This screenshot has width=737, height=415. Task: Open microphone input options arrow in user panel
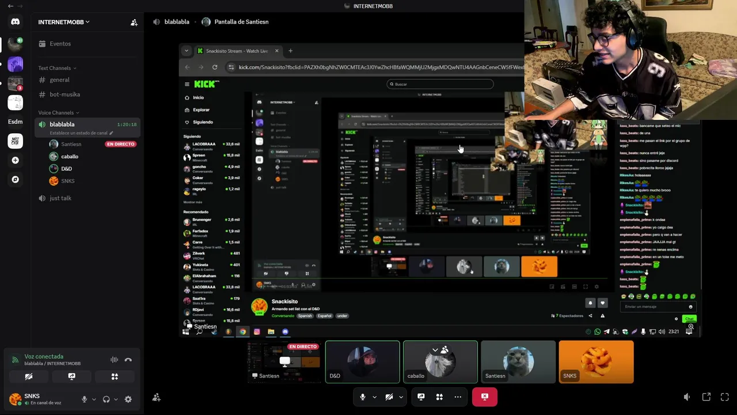(94, 399)
